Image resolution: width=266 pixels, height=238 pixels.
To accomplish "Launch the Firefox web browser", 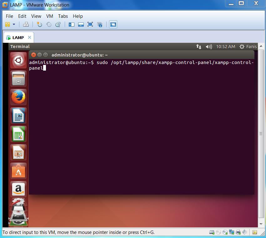I will point(18,97).
